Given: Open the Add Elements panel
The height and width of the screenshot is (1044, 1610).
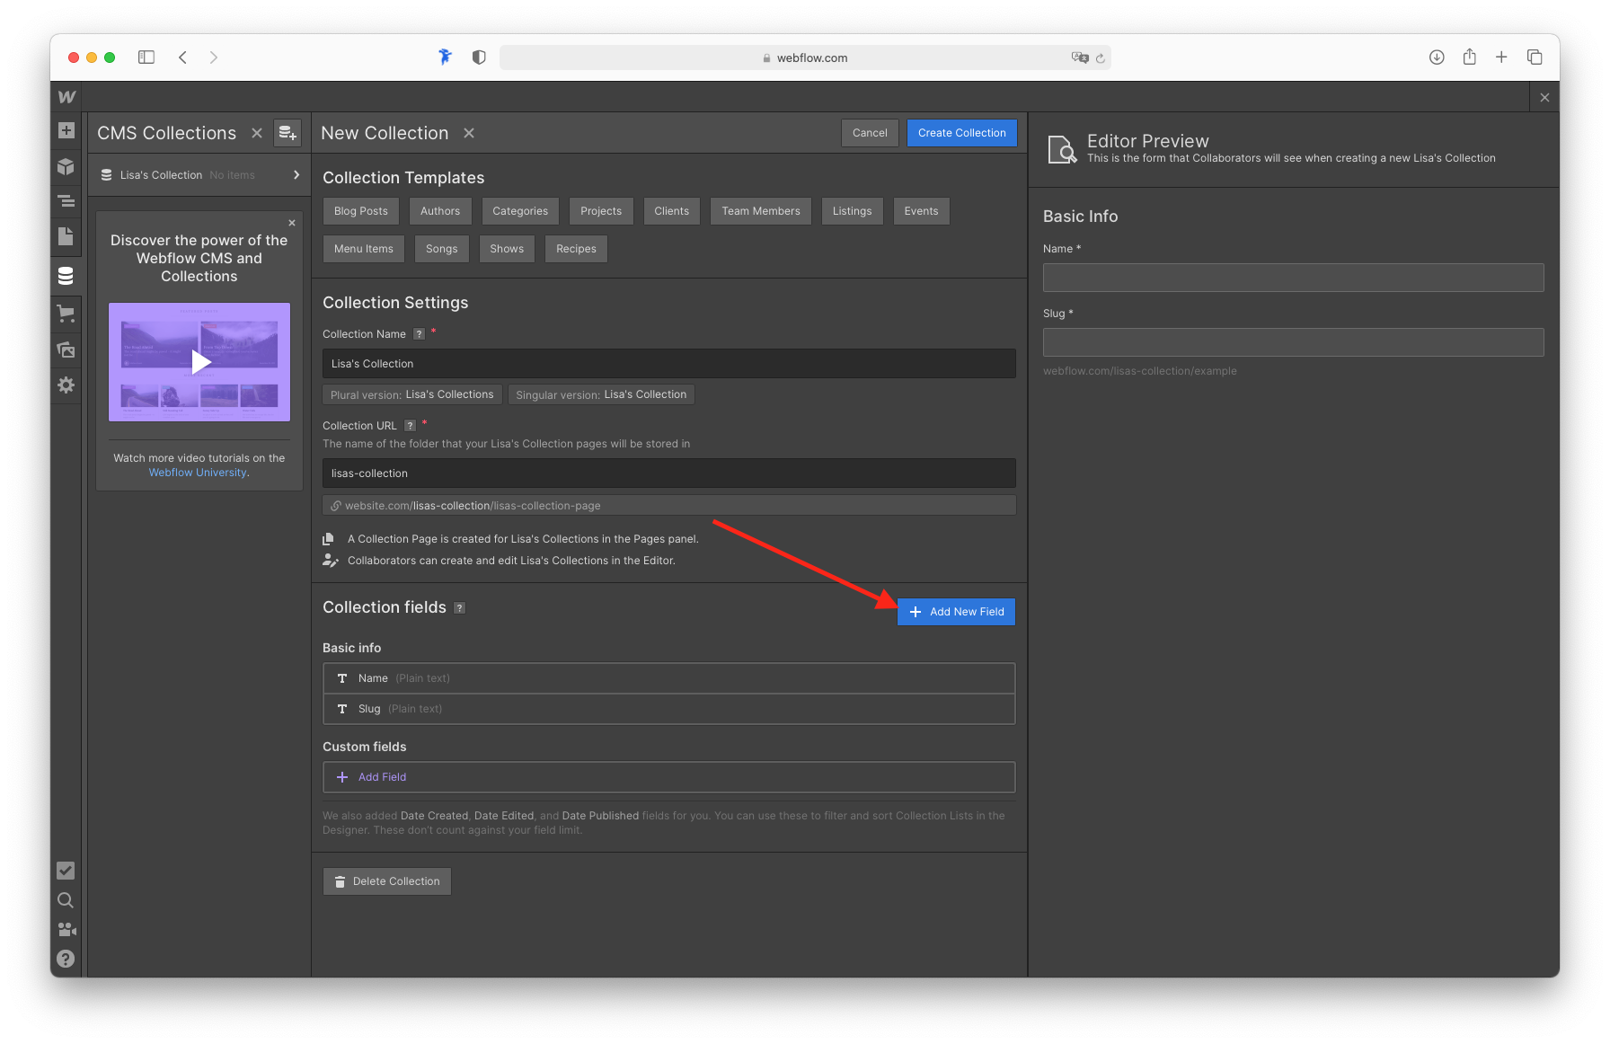Looking at the screenshot, I should coord(66,130).
